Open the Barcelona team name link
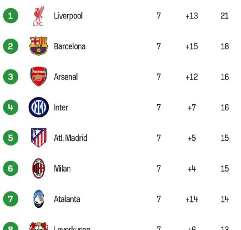Screen dimensions: 241x230 (x=70, y=46)
